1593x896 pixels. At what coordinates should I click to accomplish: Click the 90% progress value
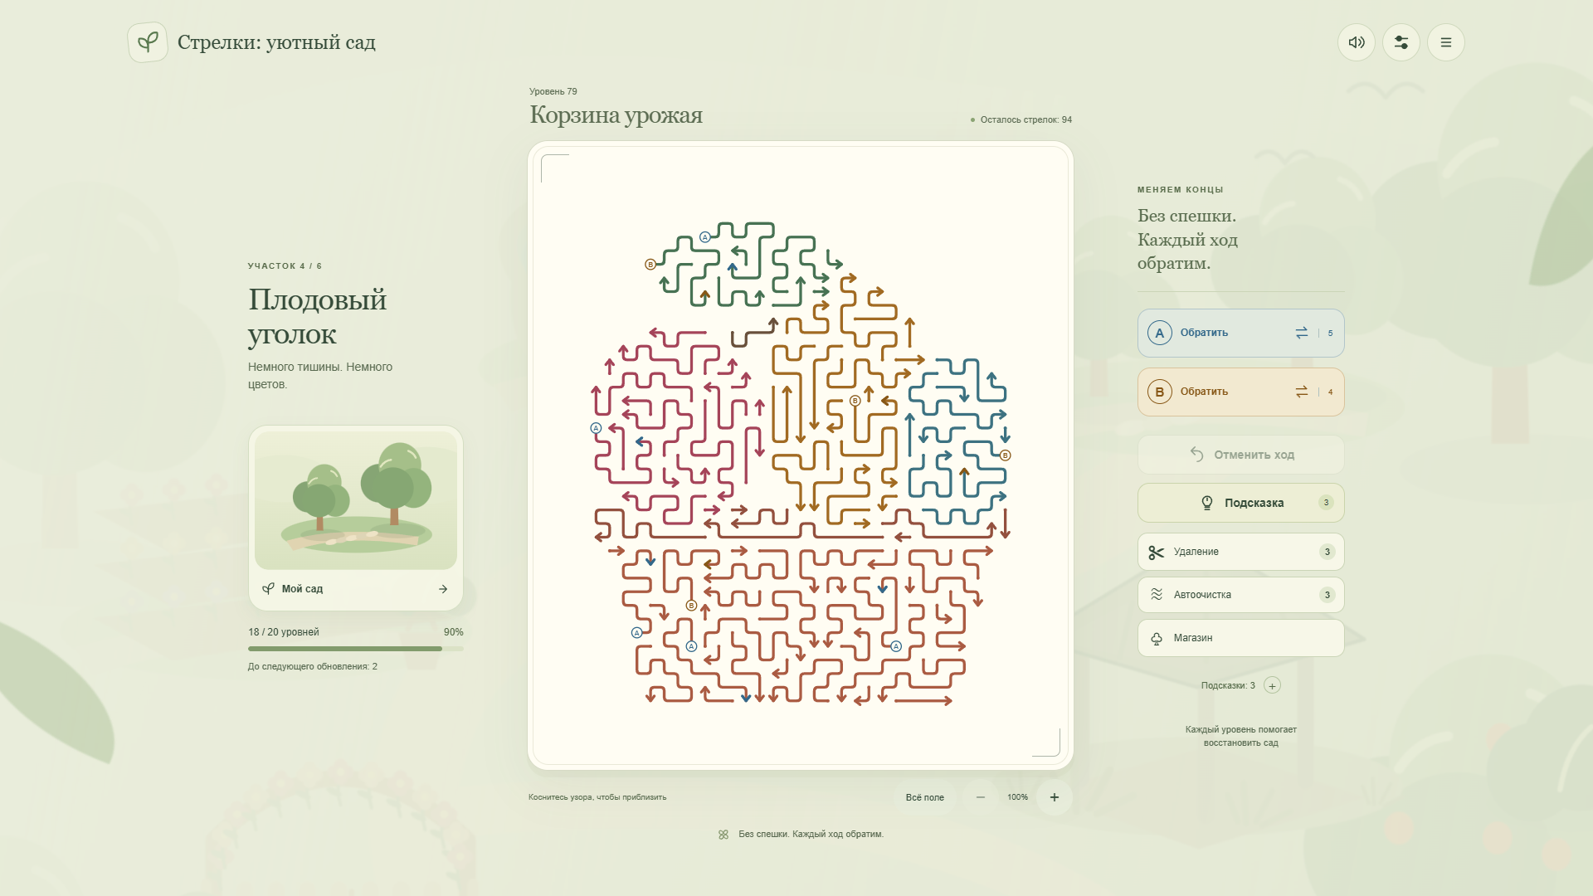(x=454, y=632)
